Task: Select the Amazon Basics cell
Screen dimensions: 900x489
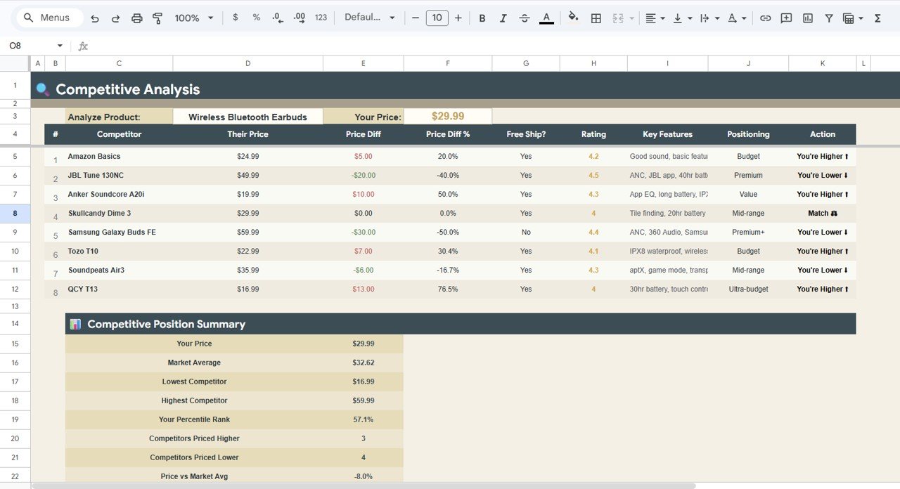Action: coord(119,156)
